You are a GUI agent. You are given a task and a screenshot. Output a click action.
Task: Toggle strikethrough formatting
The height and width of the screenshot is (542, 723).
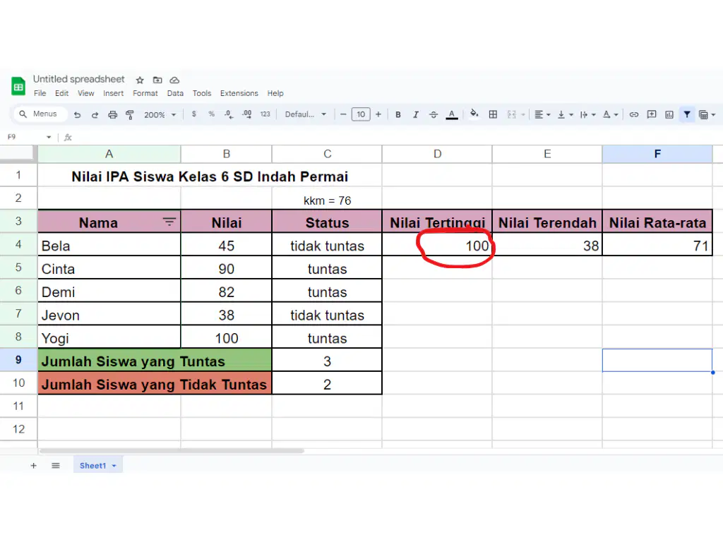434,114
